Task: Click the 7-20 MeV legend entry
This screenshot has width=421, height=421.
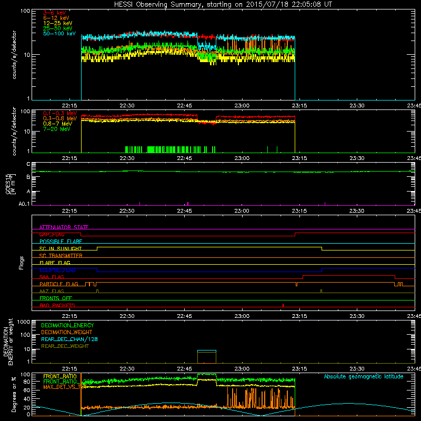Action: point(57,129)
